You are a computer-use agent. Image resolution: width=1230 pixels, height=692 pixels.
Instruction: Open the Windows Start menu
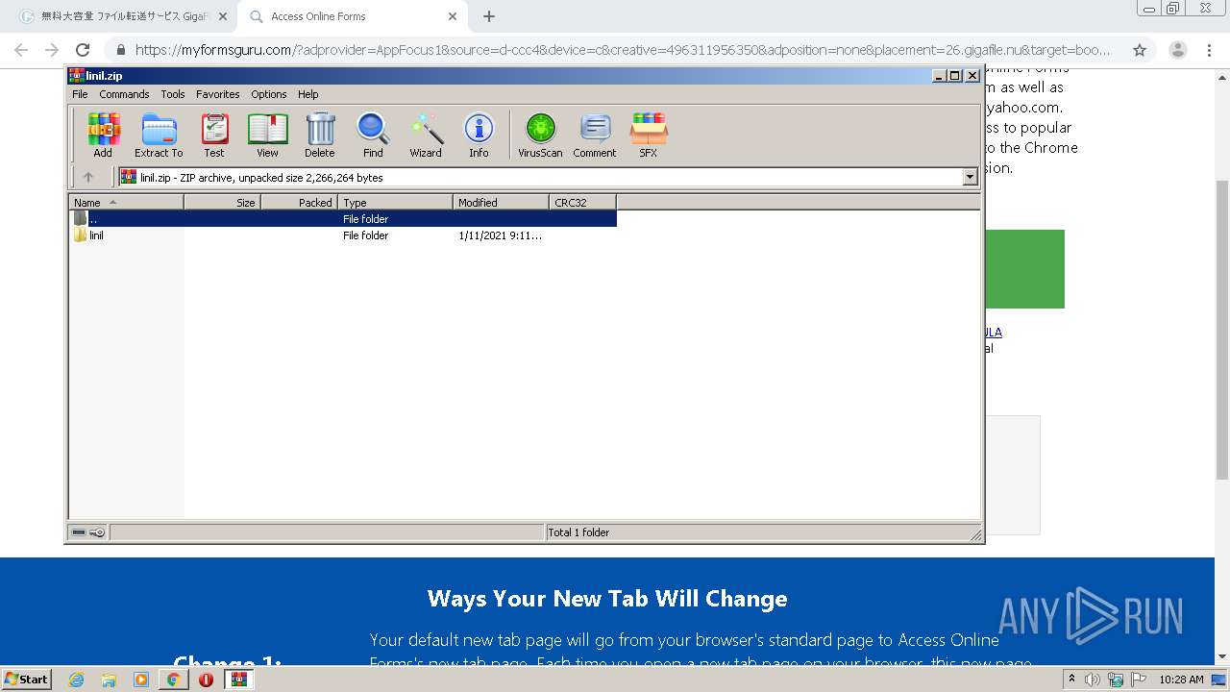tap(26, 679)
